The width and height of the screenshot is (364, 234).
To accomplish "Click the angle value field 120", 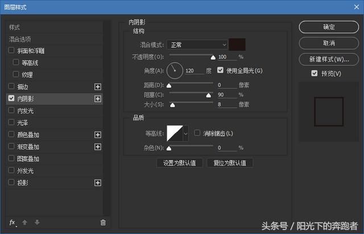I will click(195, 71).
